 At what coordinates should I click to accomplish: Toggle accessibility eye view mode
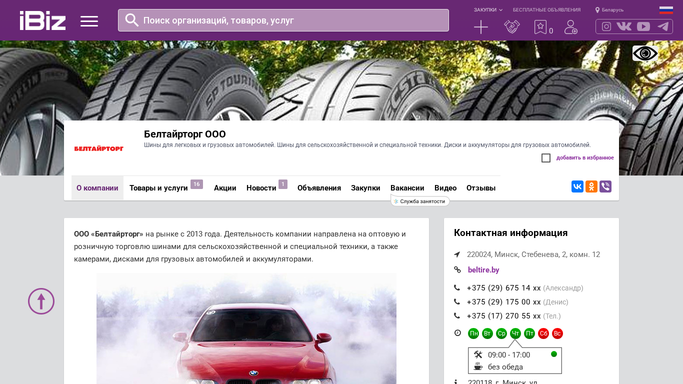(645, 53)
